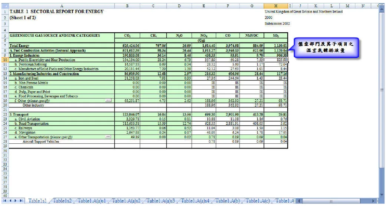386x206 pixels.
Task: Select Total Energy CO2 value 529,424.06
Action: (127, 46)
